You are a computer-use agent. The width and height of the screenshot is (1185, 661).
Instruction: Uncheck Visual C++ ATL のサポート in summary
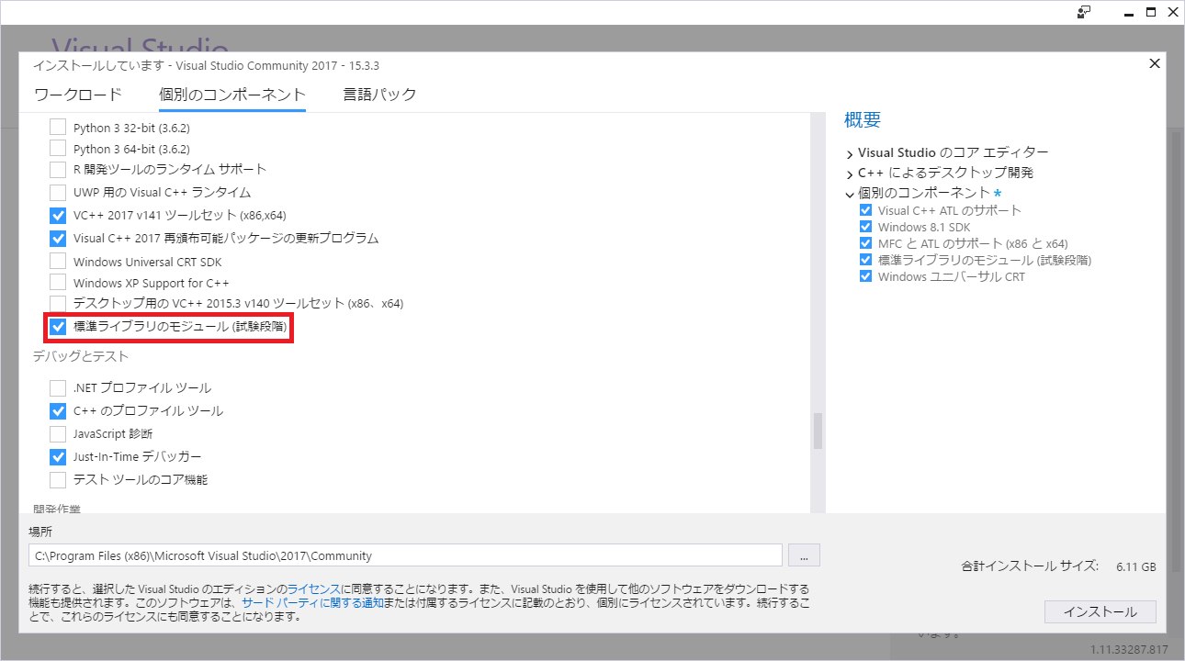(x=865, y=210)
